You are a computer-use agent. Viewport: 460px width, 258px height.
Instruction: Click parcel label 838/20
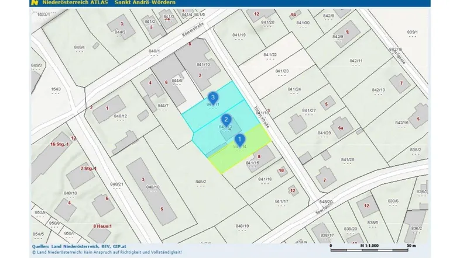click(x=351, y=229)
